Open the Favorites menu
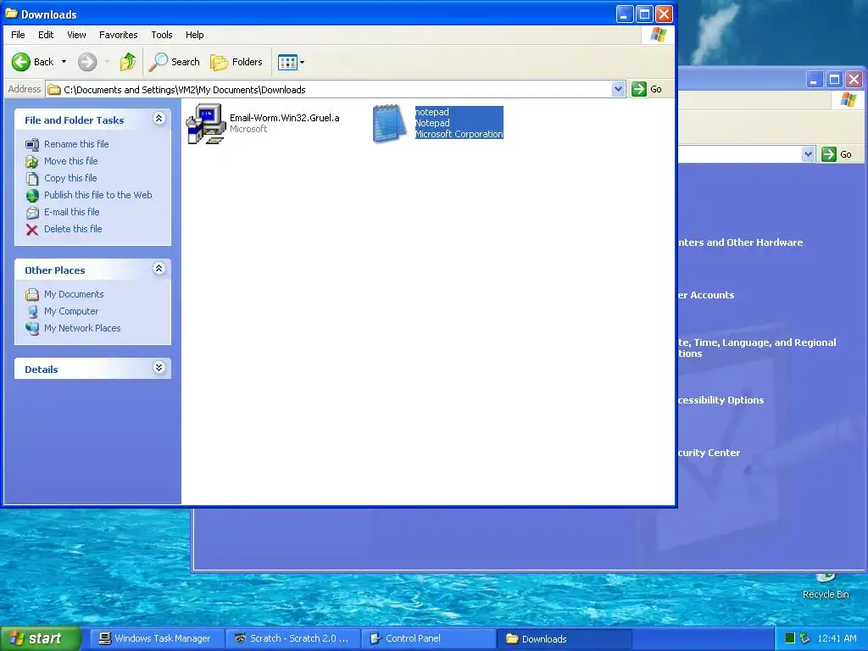This screenshot has height=651, width=868. tap(119, 34)
